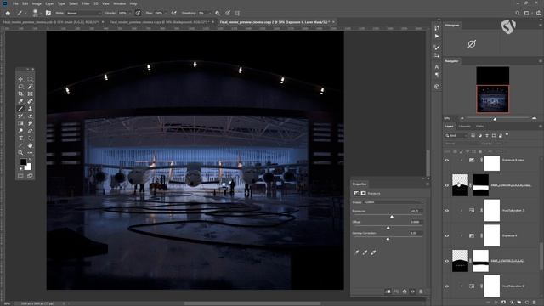Open smoothing options gear

coord(218,13)
